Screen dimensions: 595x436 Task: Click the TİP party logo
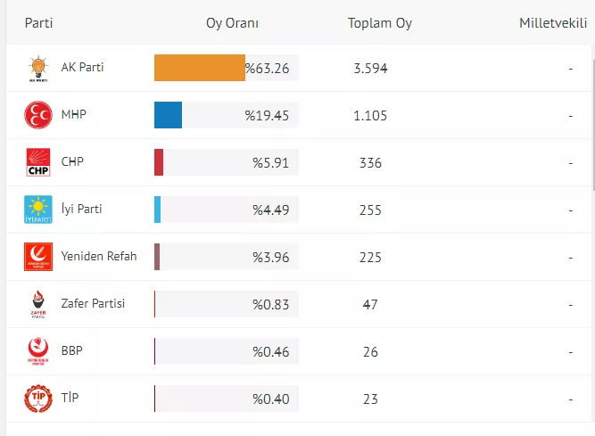[x=37, y=399]
